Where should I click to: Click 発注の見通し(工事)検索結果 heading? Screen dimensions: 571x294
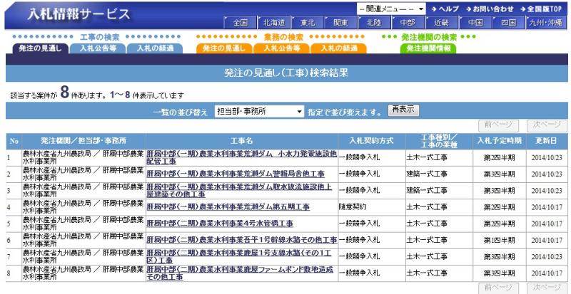[x=287, y=73]
